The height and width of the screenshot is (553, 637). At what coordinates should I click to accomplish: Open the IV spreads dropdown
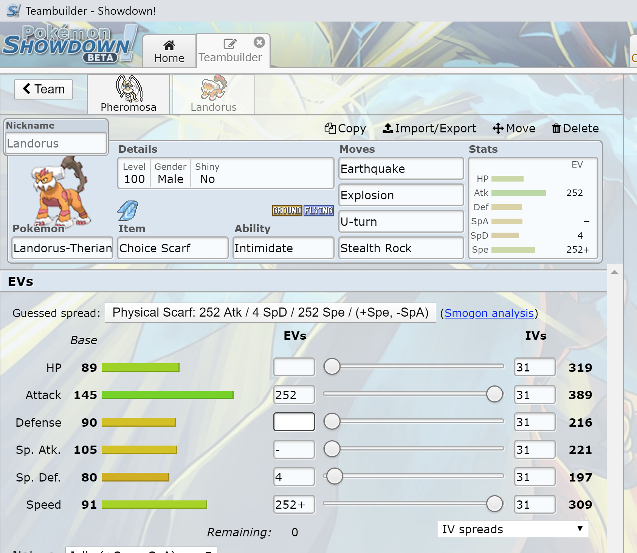tap(513, 529)
